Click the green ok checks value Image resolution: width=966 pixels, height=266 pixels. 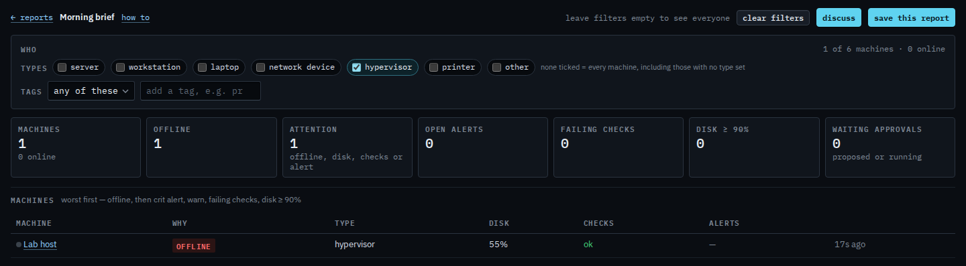(588, 245)
